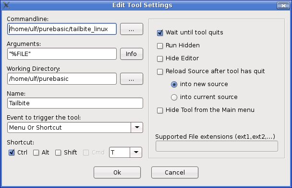The height and width of the screenshot is (188, 292).
Task: Expand the Event to trigger dropdown arrow
Action: [x=137, y=127]
